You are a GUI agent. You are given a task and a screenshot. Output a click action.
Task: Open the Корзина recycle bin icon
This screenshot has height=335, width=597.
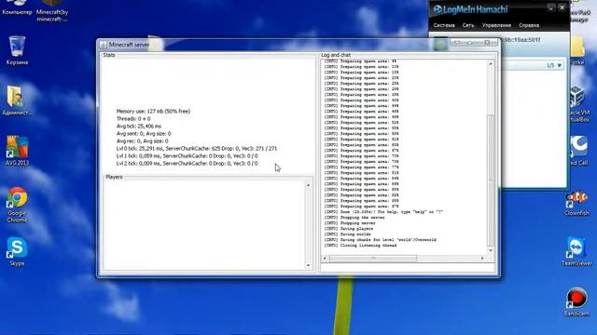(17, 47)
